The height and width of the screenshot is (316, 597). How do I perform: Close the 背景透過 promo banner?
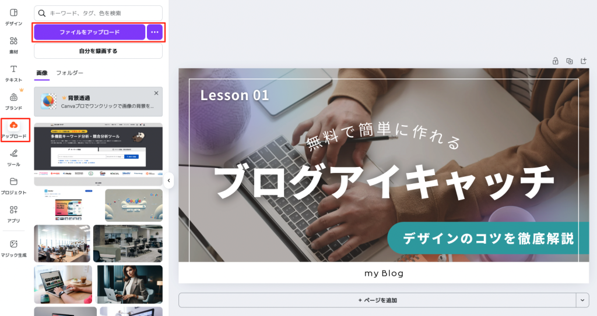point(156,93)
